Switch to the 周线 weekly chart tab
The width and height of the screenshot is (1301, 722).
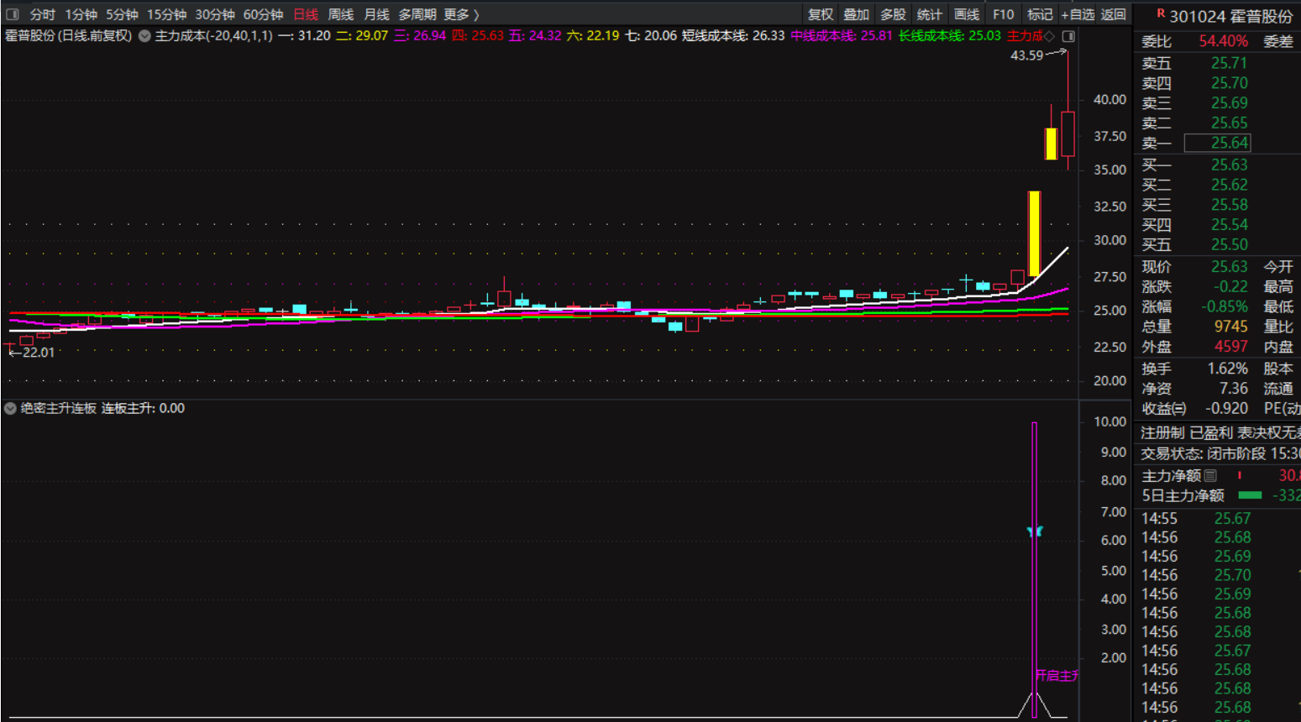[x=340, y=14]
